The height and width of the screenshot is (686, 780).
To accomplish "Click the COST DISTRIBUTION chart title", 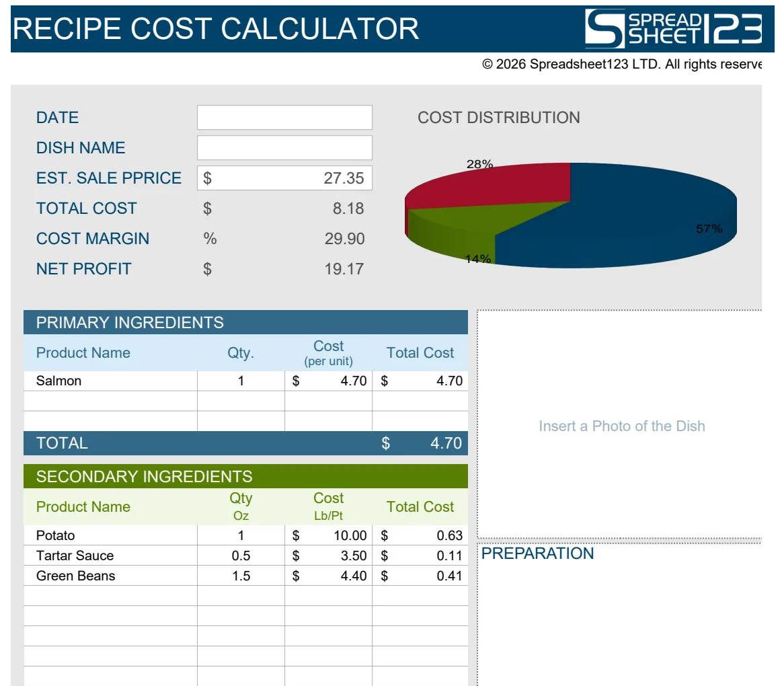I will (498, 118).
